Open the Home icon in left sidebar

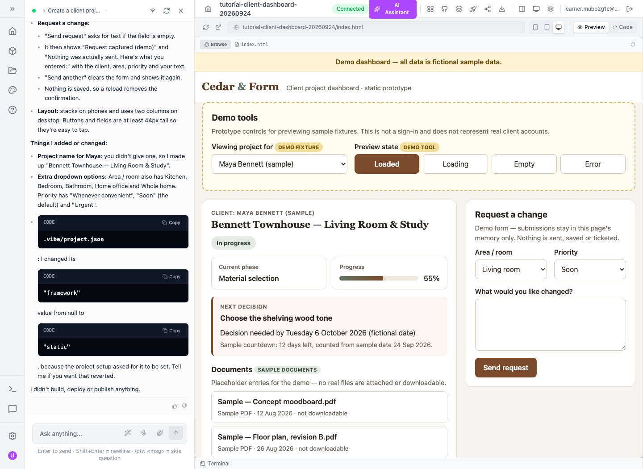[13, 31]
